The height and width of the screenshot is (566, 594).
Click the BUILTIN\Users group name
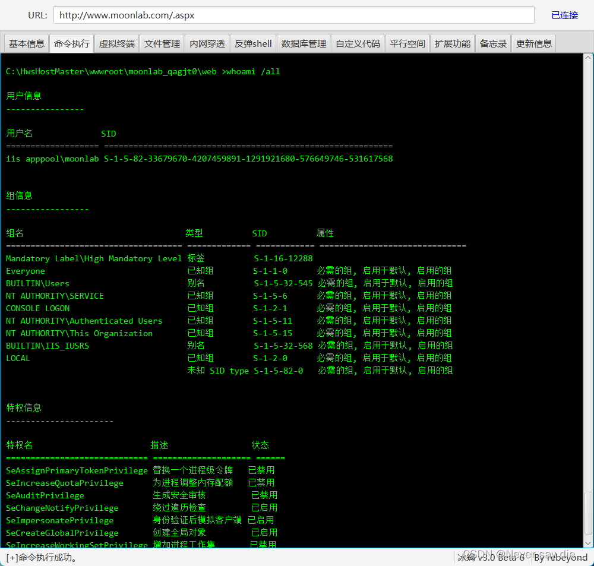pos(37,283)
